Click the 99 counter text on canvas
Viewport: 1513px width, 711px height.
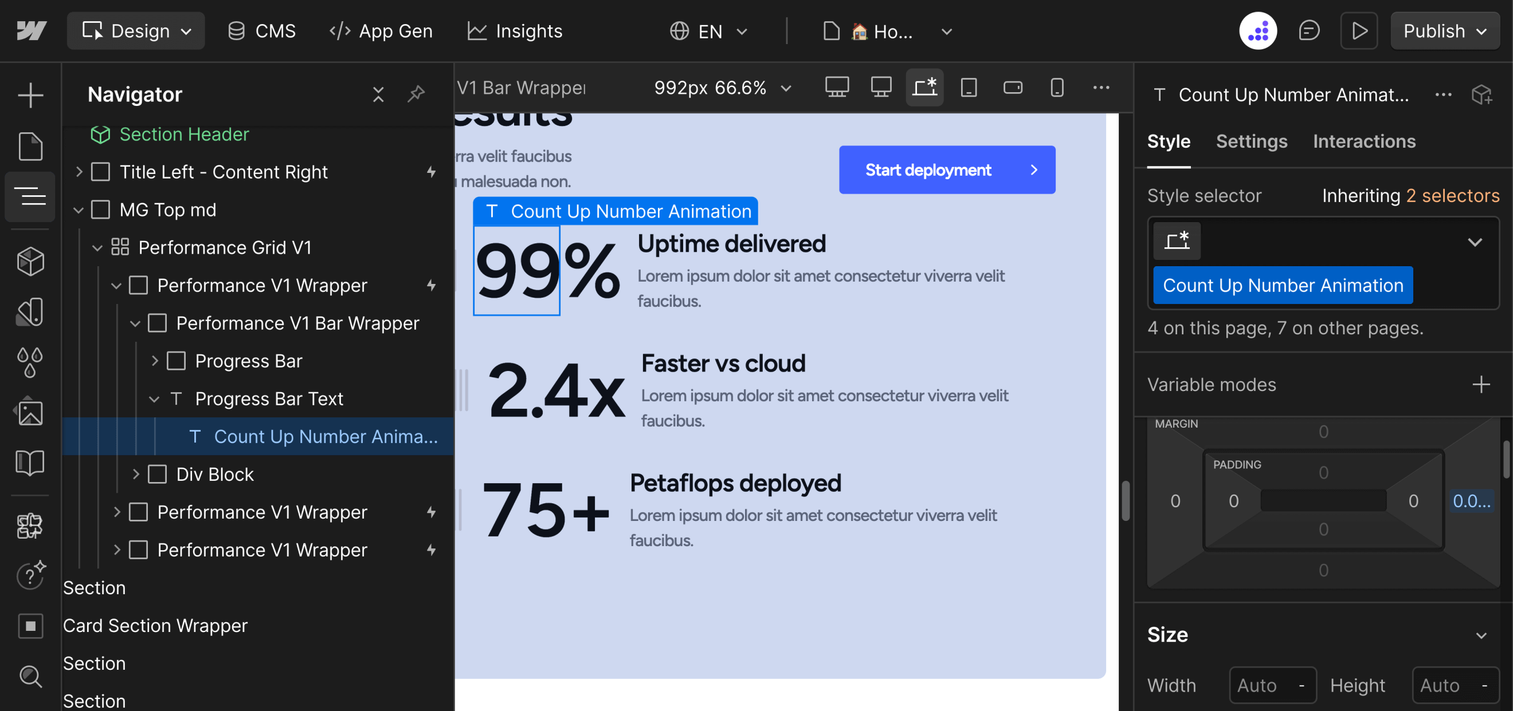[x=517, y=271]
